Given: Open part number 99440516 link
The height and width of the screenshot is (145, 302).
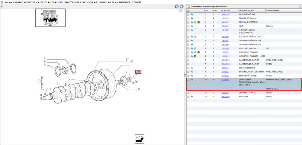Looking at the screenshot, I should 225,60.
